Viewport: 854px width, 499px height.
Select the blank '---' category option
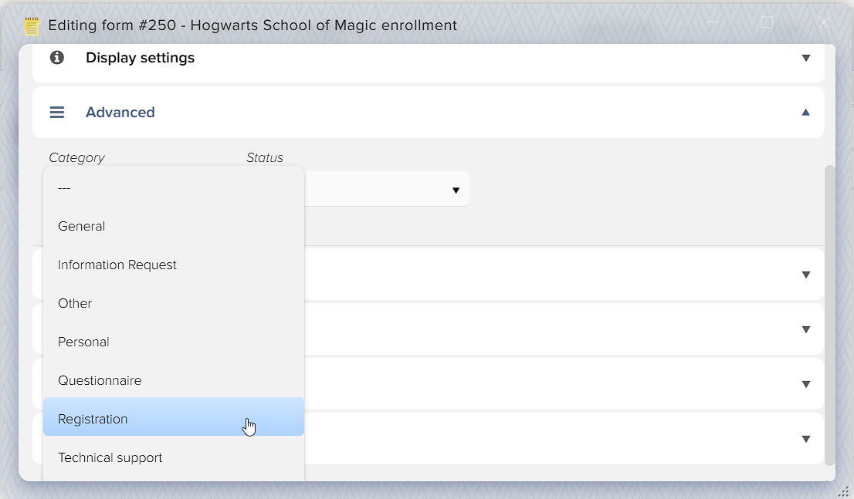tap(173, 187)
